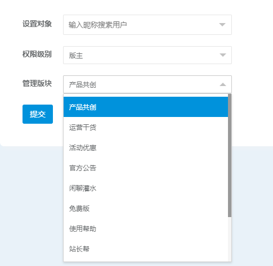Click the scrollbar track below the thumb
Viewport: 273px width, 266px height.
[230, 239]
